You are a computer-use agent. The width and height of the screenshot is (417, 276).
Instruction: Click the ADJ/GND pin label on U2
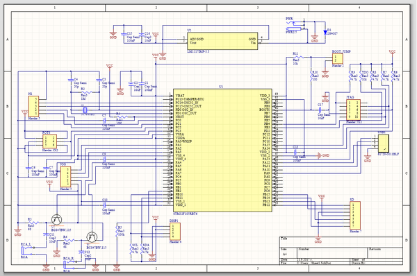[x=197, y=39]
